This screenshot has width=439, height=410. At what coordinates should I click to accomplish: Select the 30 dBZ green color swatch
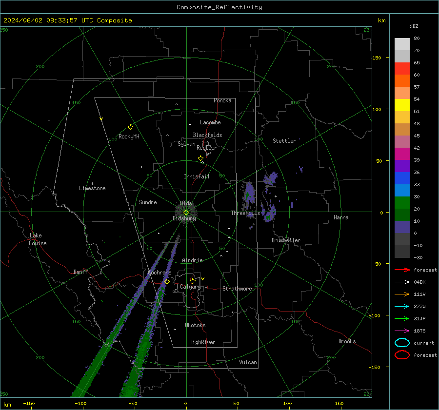coord(402,202)
